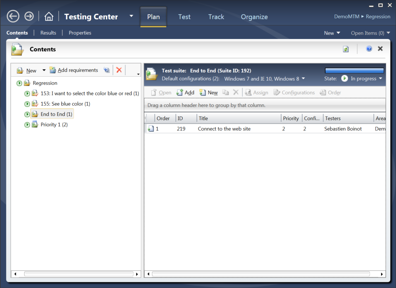The width and height of the screenshot is (396, 288).
Task: Click the suite progress bar near State
Action: tap(354, 70)
